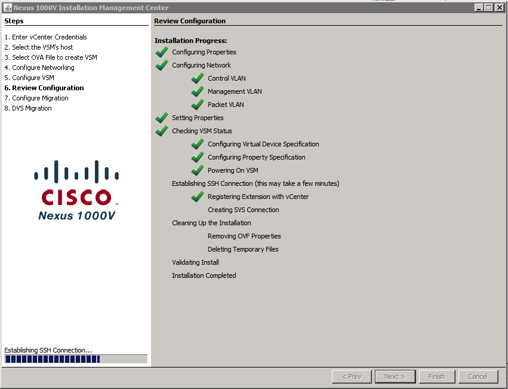Image resolution: width=508 pixels, height=389 pixels.
Task: Maximize the Installation Management Center window
Action: (x=489, y=7)
